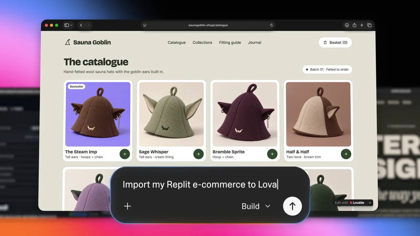420x236 pixels.
Task: Show the tab overview icon
Action: point(369,25)
